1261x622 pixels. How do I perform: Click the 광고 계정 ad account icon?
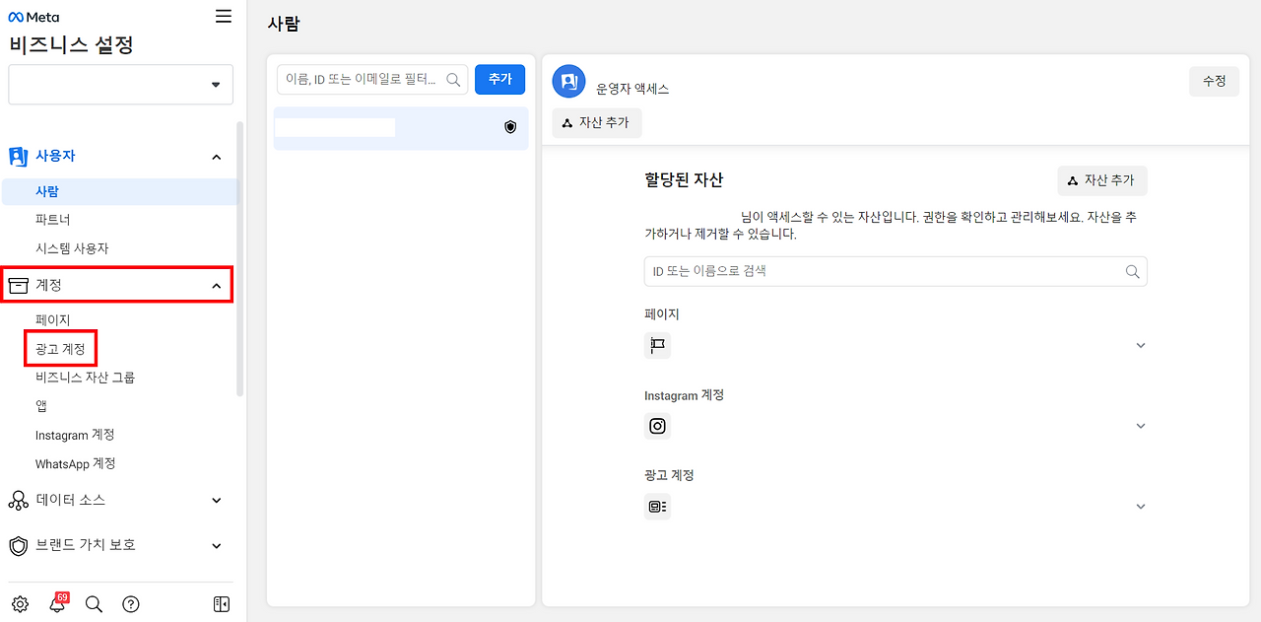click(657, 506)
